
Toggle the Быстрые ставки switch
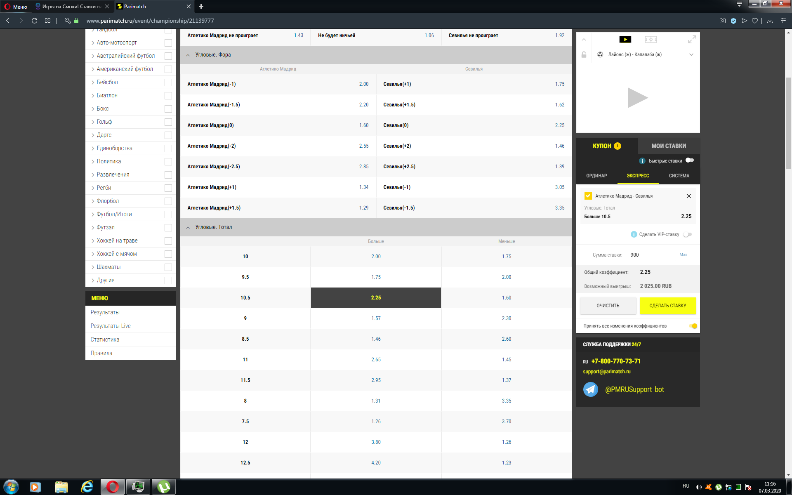[x=690, y=160]
